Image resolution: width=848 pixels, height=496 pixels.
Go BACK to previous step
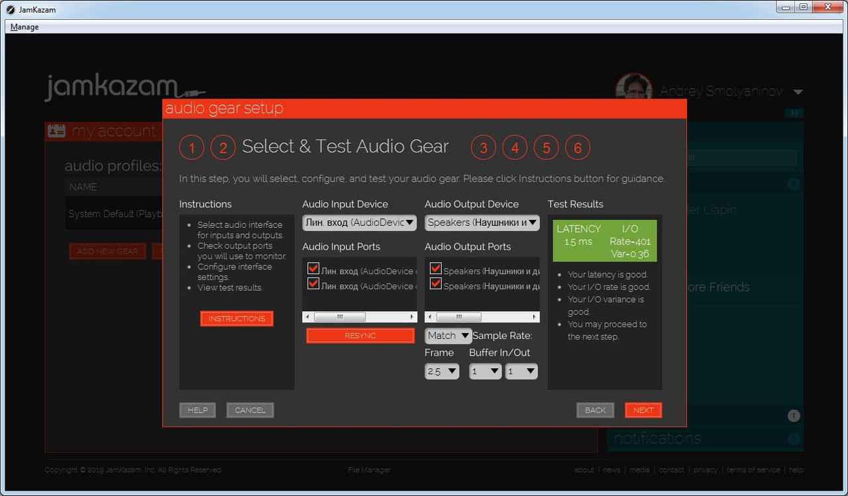click(595, 410)
